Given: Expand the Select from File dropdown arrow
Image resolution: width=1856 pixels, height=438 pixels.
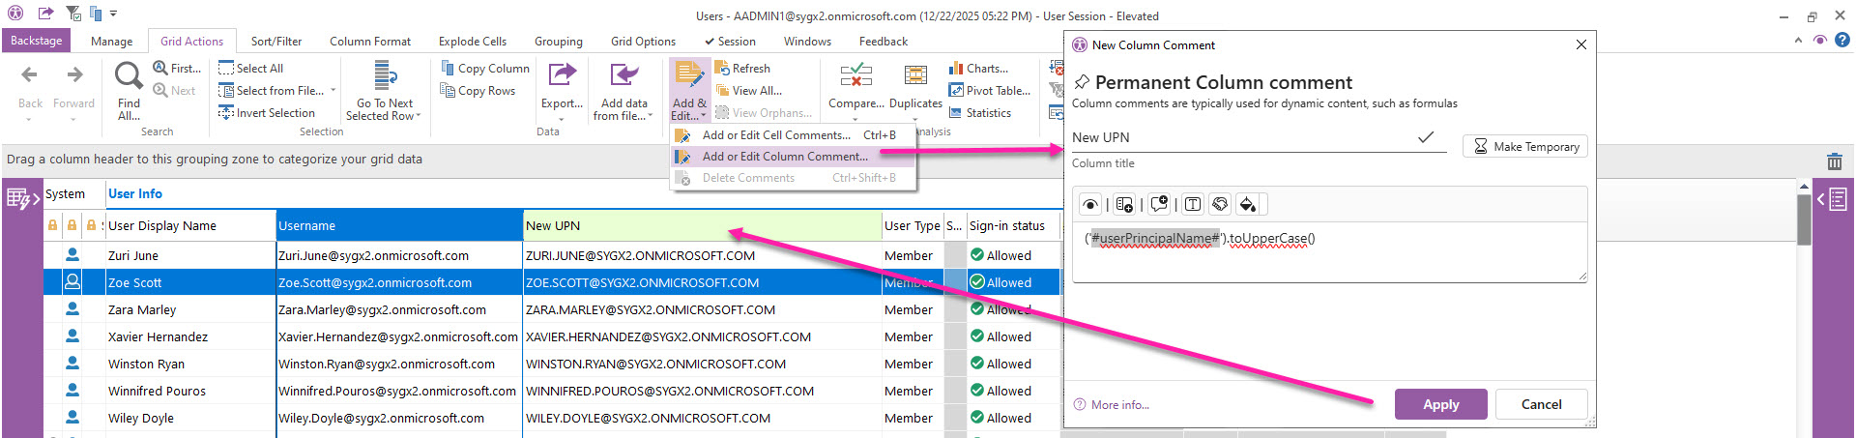Looking at the screenshot, I should 333,91.
